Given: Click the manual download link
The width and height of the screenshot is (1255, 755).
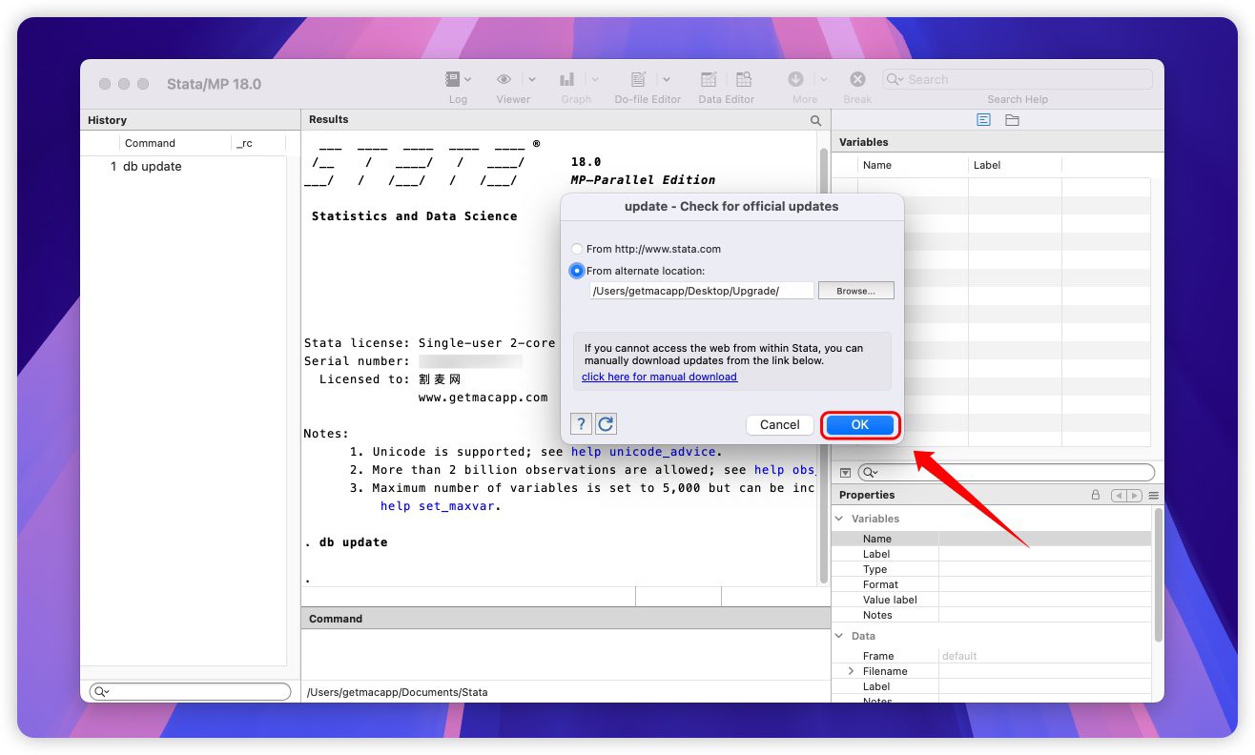Looking at the screenshot, I should point(659,377).
